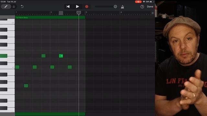This screenshot has width=207, height=116.
Task: Tap the highlighted green piano key
Action: (x=4, y=56)
